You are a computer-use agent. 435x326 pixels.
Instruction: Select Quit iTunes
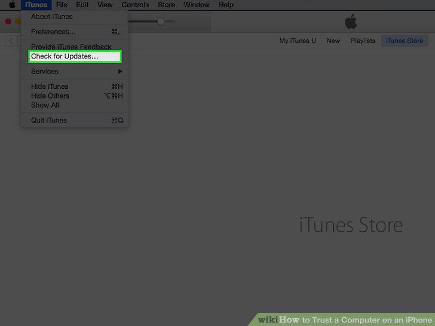[x=75, y=121]
